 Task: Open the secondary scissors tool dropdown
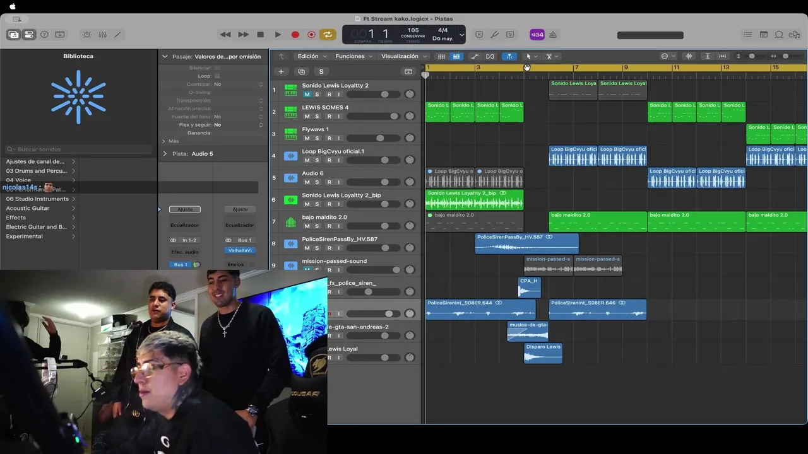tap(552, 56)
